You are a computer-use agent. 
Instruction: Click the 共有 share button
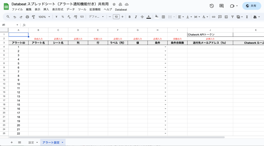pyautogui.click(x=252, y=6)
